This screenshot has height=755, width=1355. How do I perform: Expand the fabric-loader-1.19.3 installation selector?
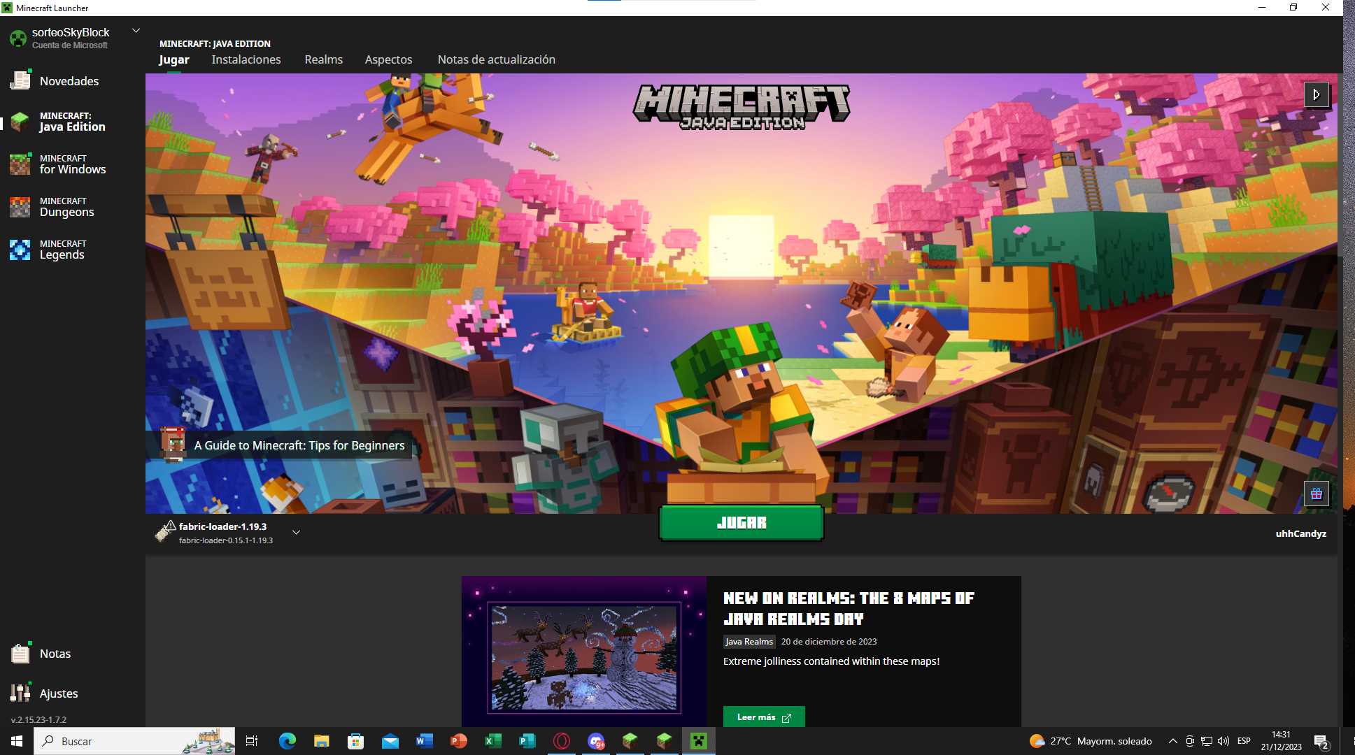pos(296,533)
